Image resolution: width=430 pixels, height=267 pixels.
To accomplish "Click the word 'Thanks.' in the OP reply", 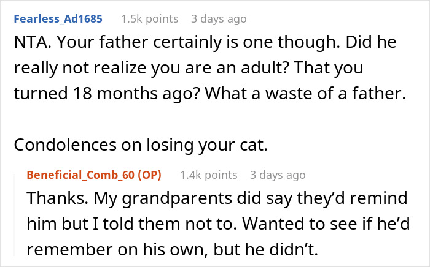I will tap(50, 201).
